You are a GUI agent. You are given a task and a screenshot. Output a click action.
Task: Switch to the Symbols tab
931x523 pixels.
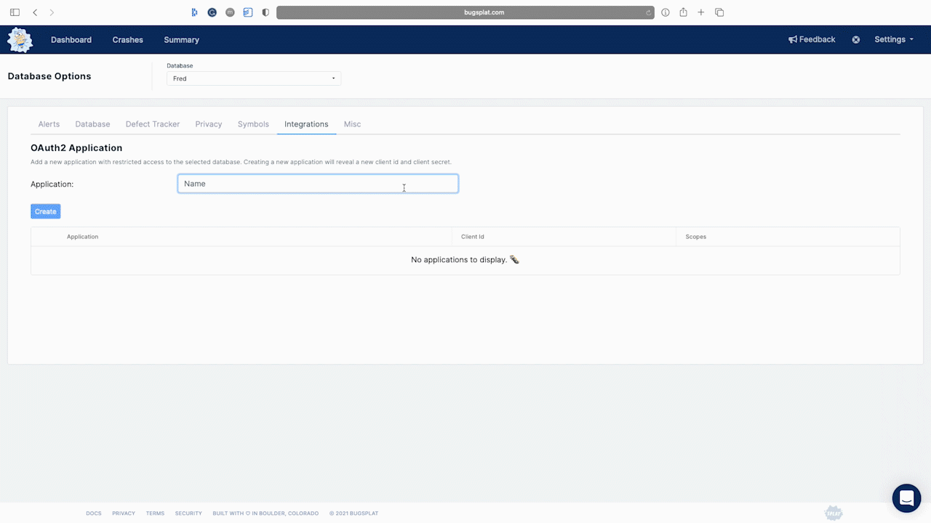pos(253,124)
